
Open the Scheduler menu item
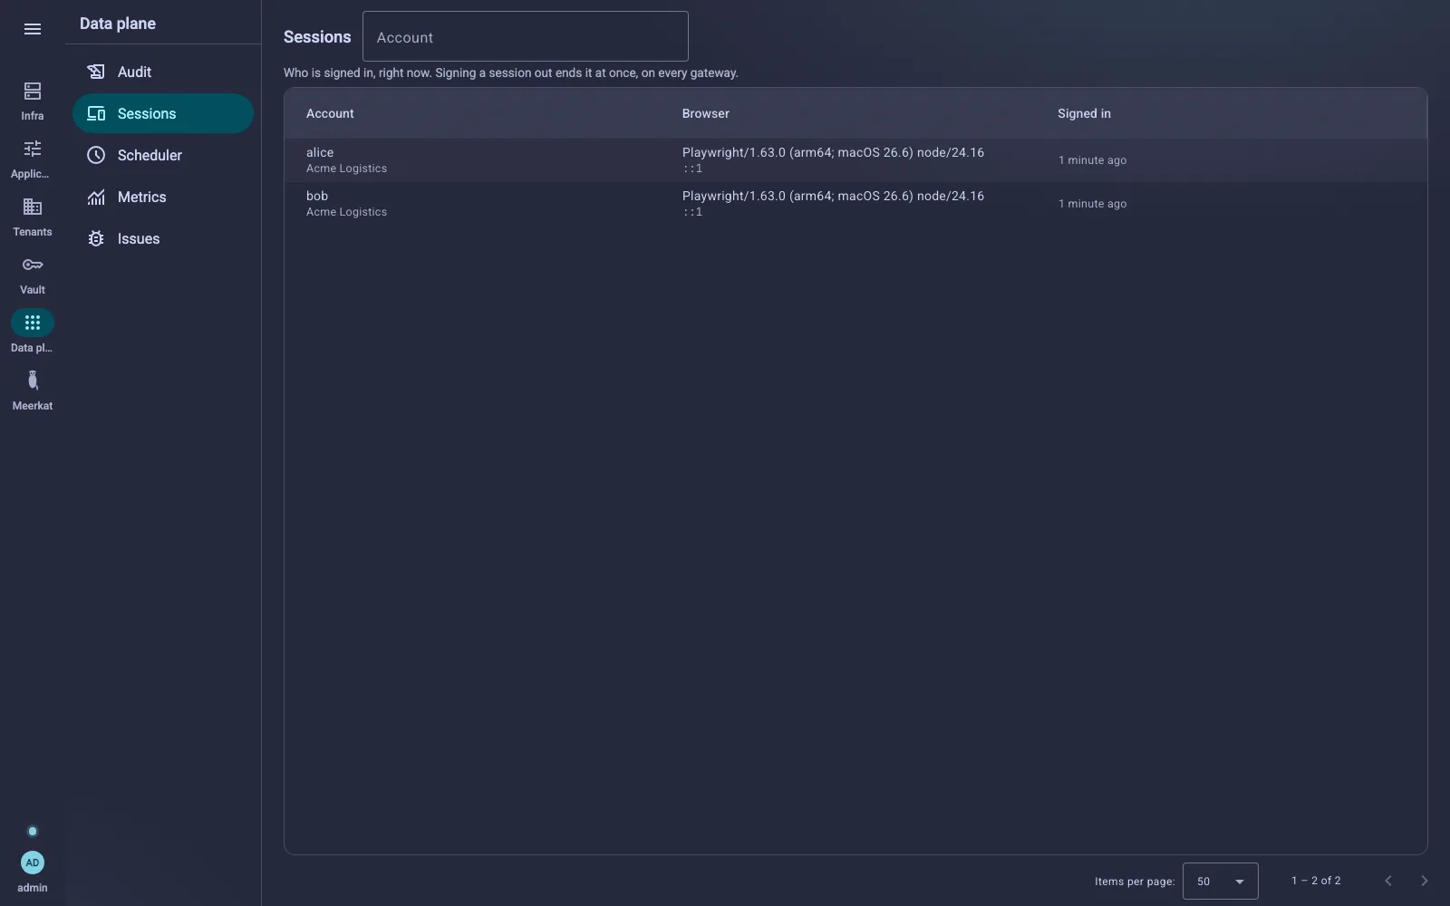coord(163,155)
